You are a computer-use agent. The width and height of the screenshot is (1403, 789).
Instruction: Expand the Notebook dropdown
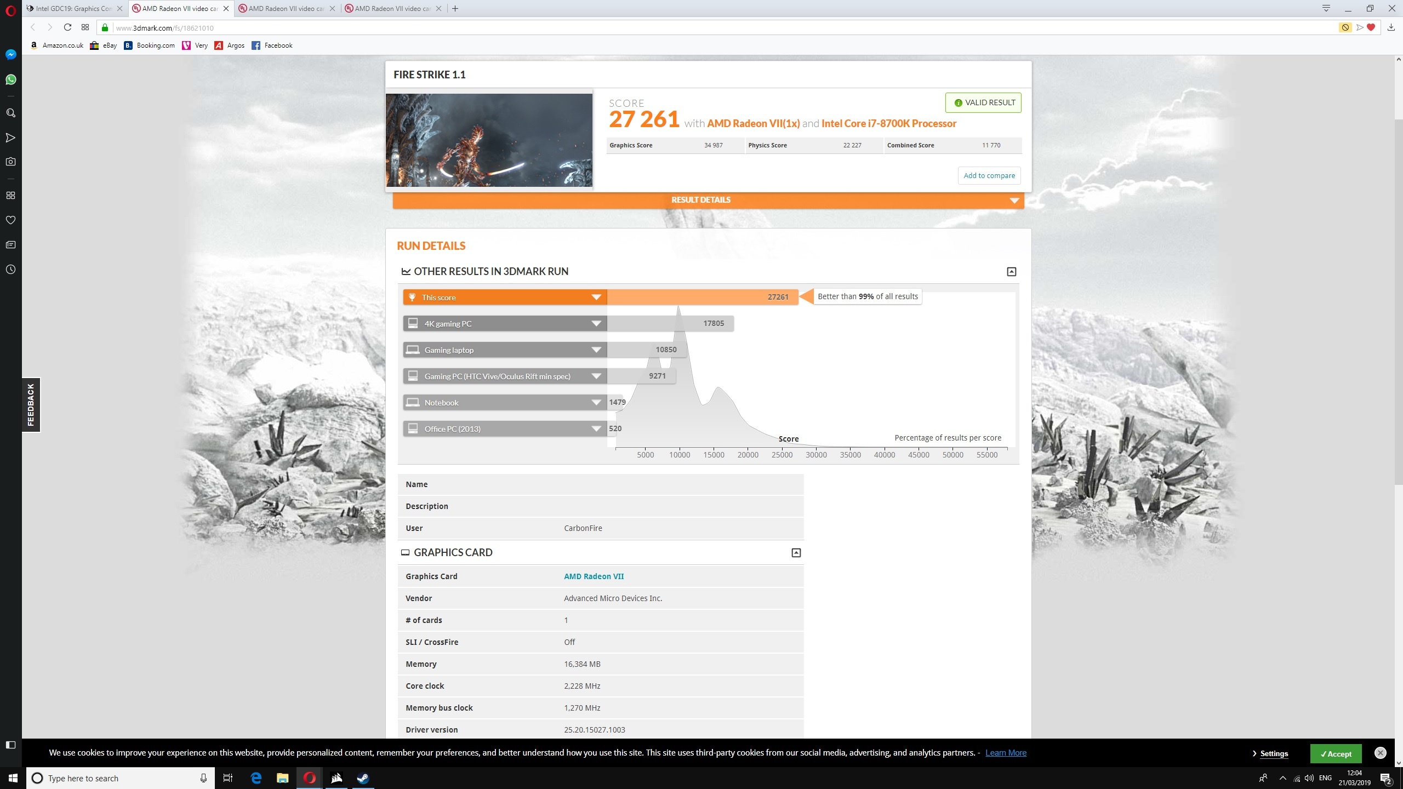click(596, 403)
